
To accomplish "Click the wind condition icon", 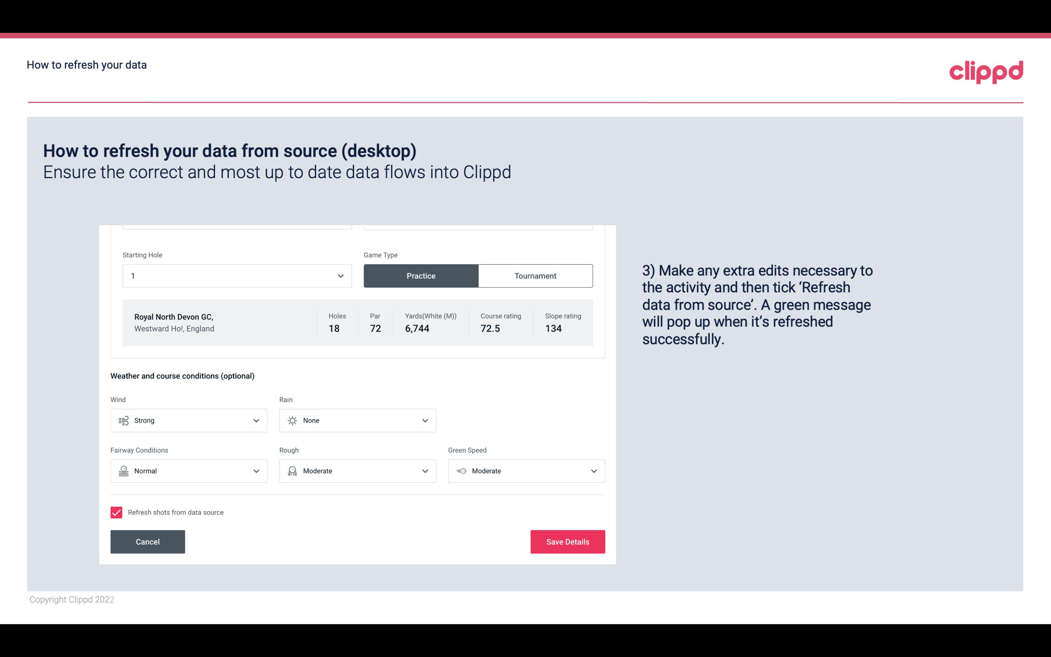I will pos(123,420).
